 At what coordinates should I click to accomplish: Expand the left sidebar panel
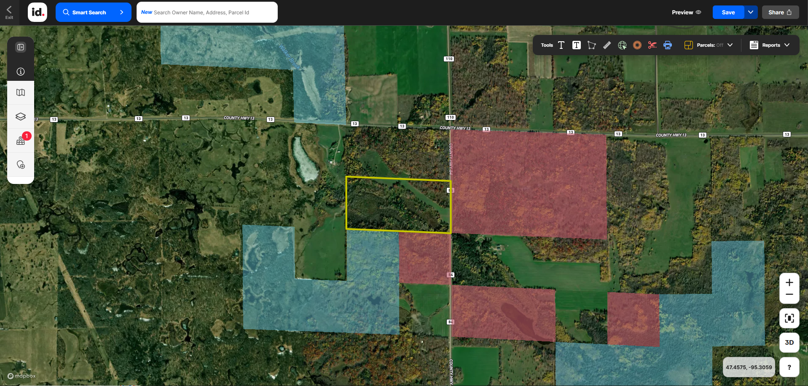(x=21, y=47)
